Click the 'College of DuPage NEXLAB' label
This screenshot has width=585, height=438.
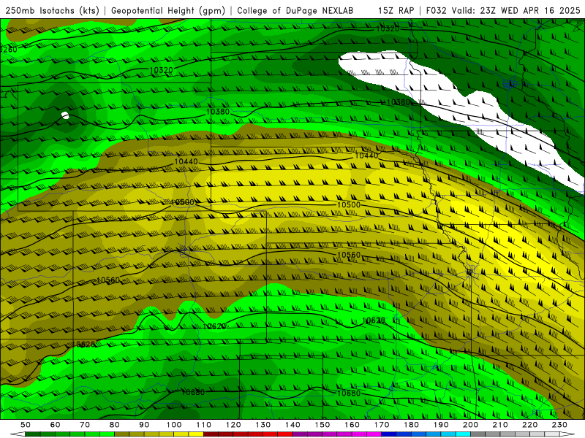[295, 11]
